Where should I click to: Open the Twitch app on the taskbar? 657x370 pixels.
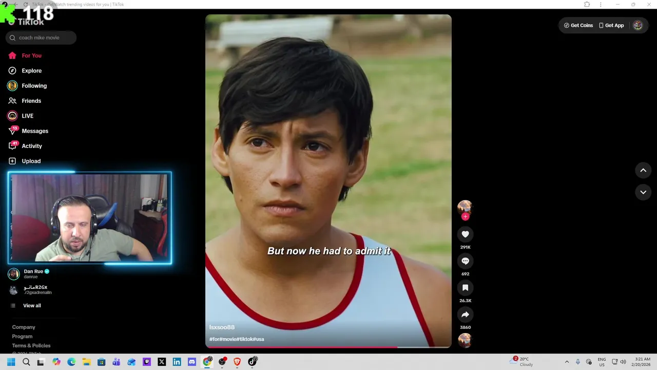coord(147,362)
